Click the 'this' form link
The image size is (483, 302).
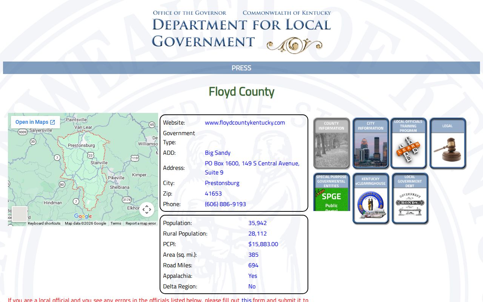coord(246,300)
